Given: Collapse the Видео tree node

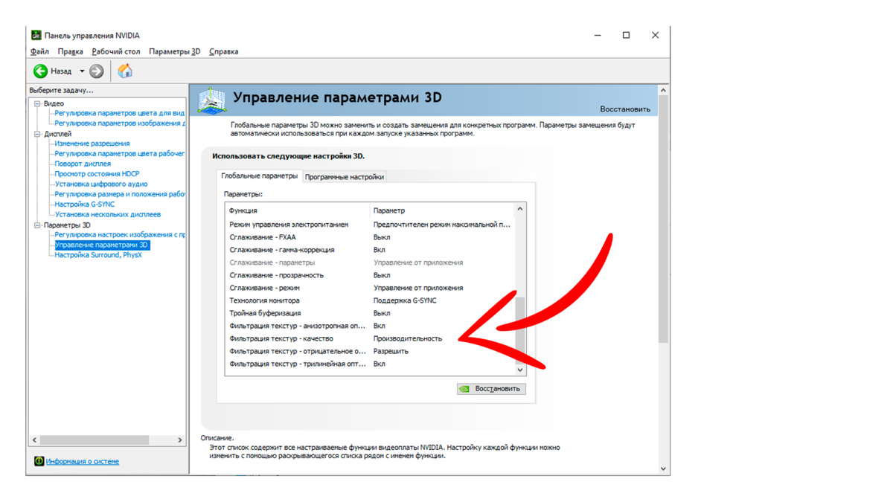Looking at the screenshot, I should (37, 103).
